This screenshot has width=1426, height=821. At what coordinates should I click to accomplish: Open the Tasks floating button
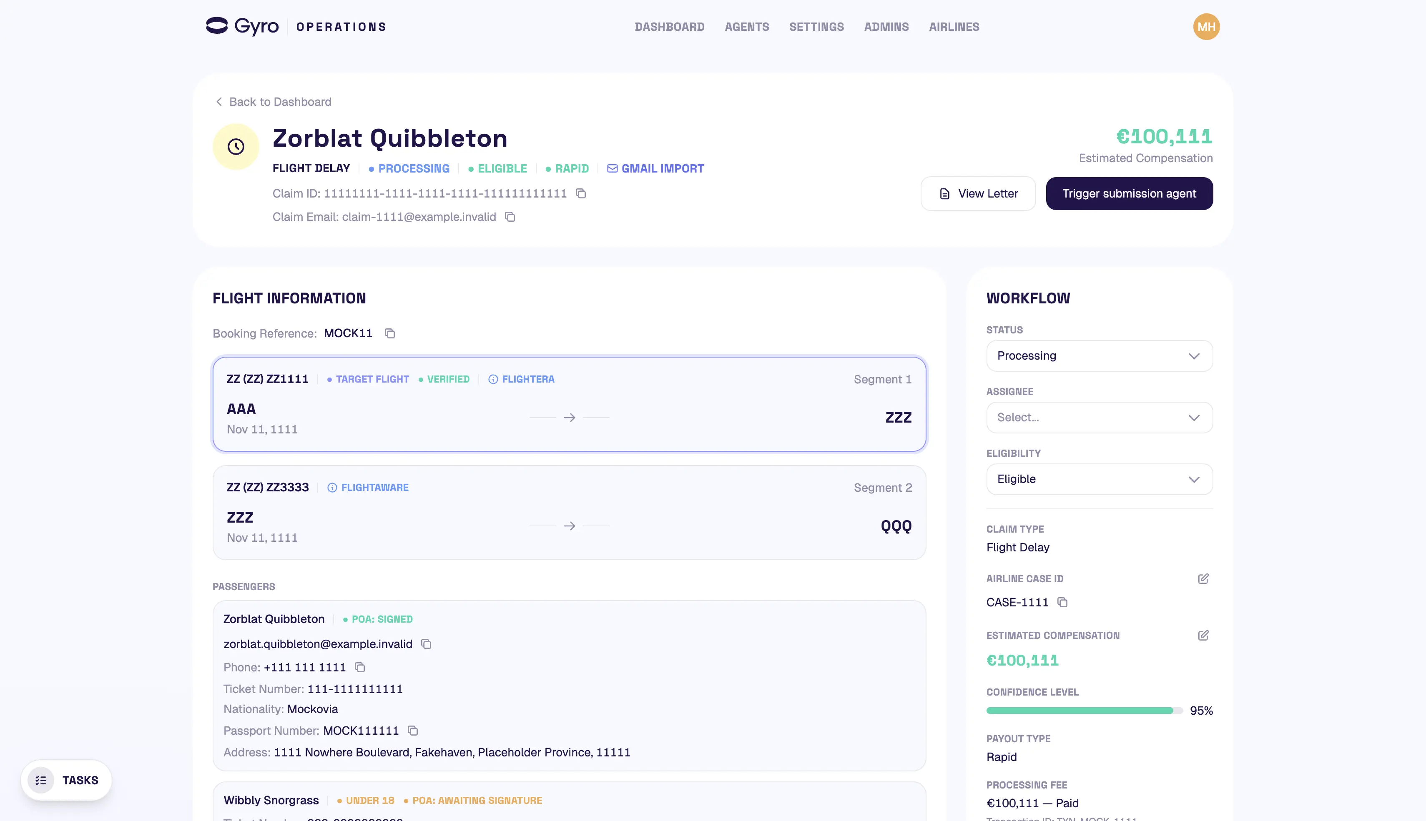66,781
